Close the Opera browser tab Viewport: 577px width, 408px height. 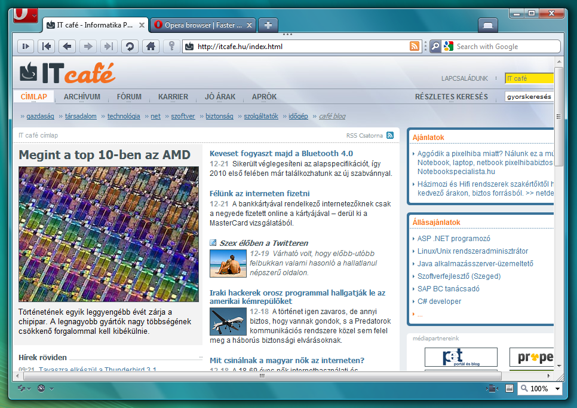click(x=249, y=25)
